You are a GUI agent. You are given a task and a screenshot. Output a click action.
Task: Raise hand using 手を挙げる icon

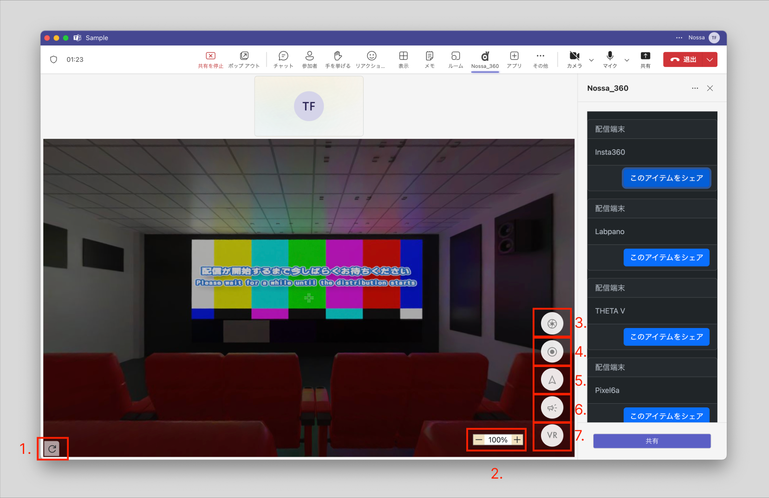338,59
